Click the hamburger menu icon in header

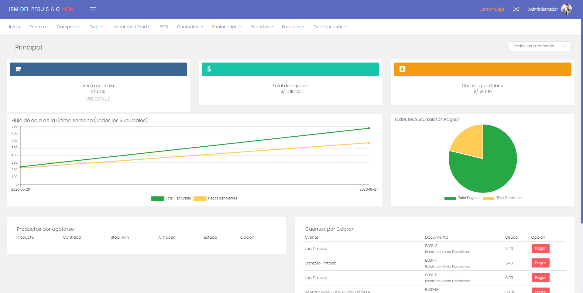click(93, 9)
